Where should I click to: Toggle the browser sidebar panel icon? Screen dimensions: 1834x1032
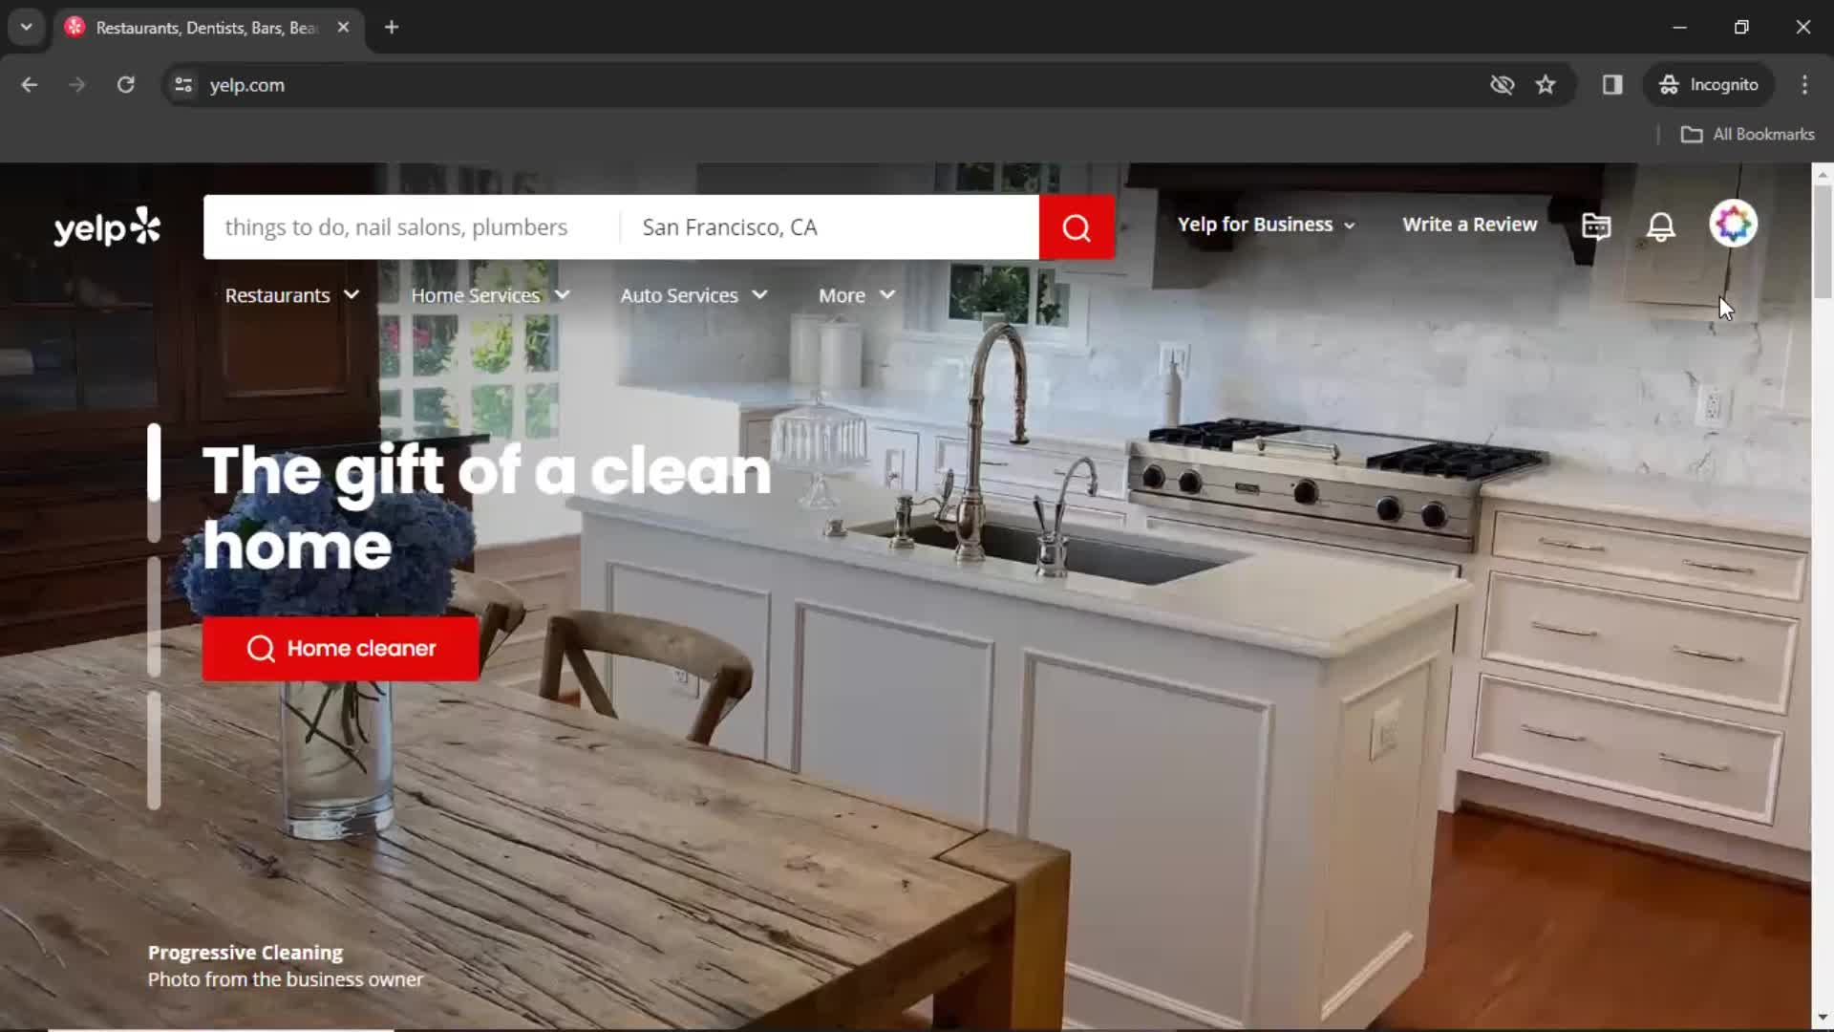pyautogui.click(x=1612, y=84)
